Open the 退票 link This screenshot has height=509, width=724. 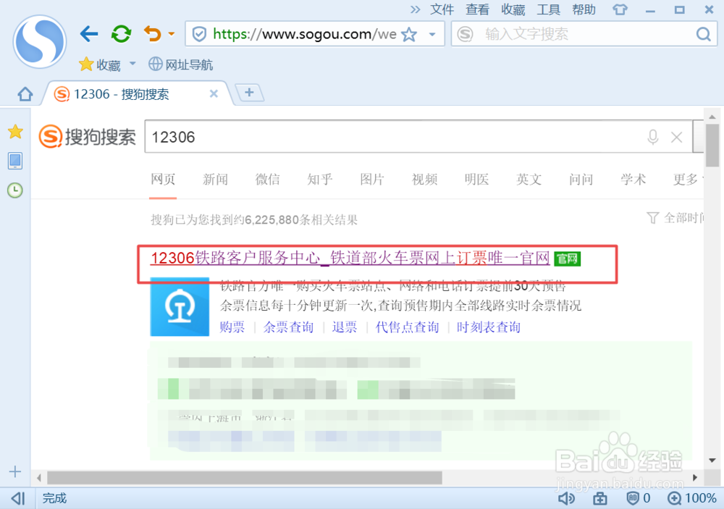click(x=345, y=327)
